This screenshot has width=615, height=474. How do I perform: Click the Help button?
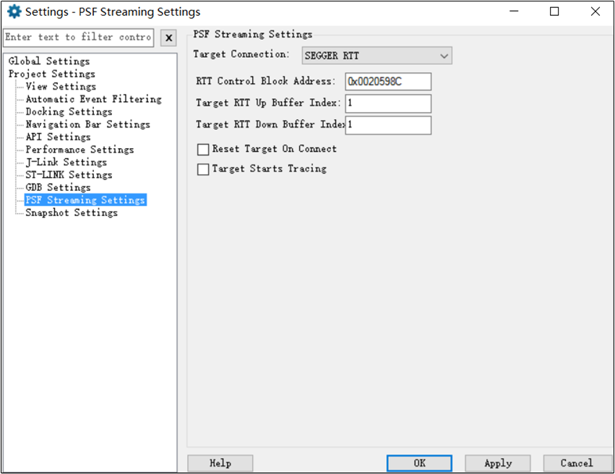point(220,463)
